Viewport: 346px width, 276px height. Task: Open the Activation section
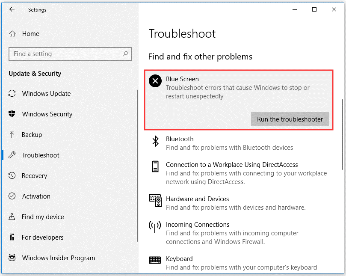coord(36,196)
